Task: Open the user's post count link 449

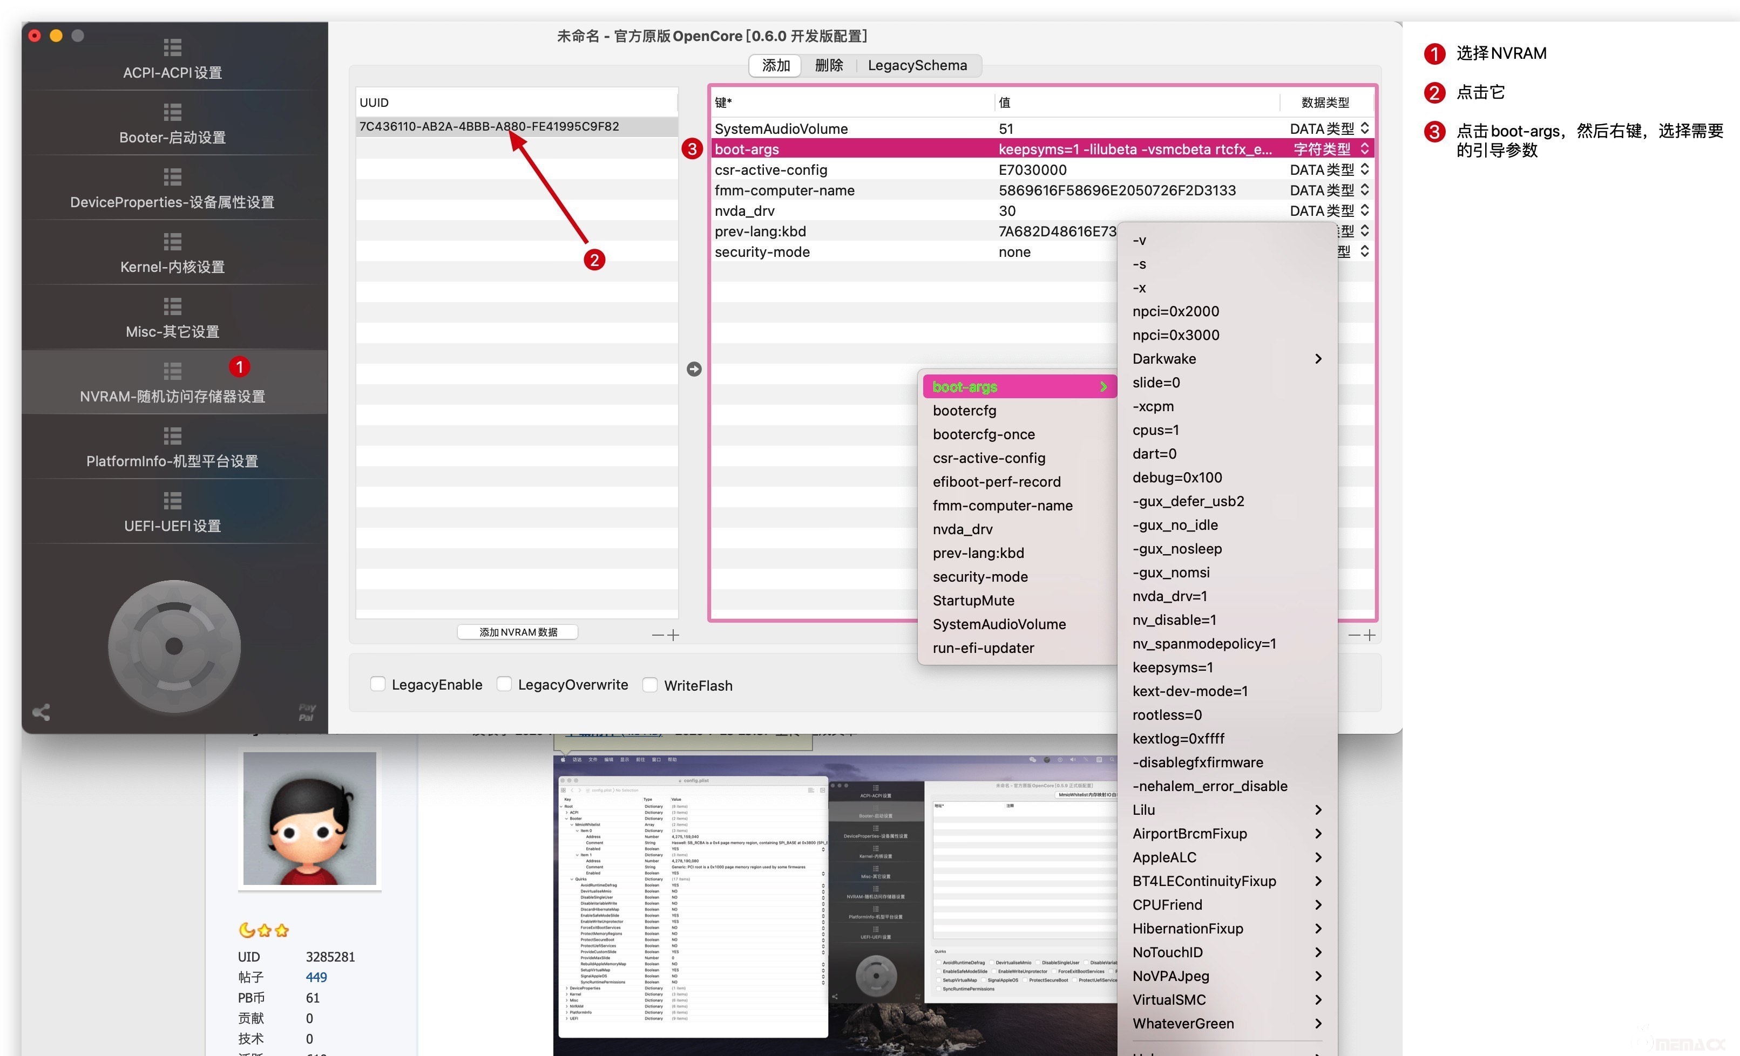Action: tap(316, 977)
